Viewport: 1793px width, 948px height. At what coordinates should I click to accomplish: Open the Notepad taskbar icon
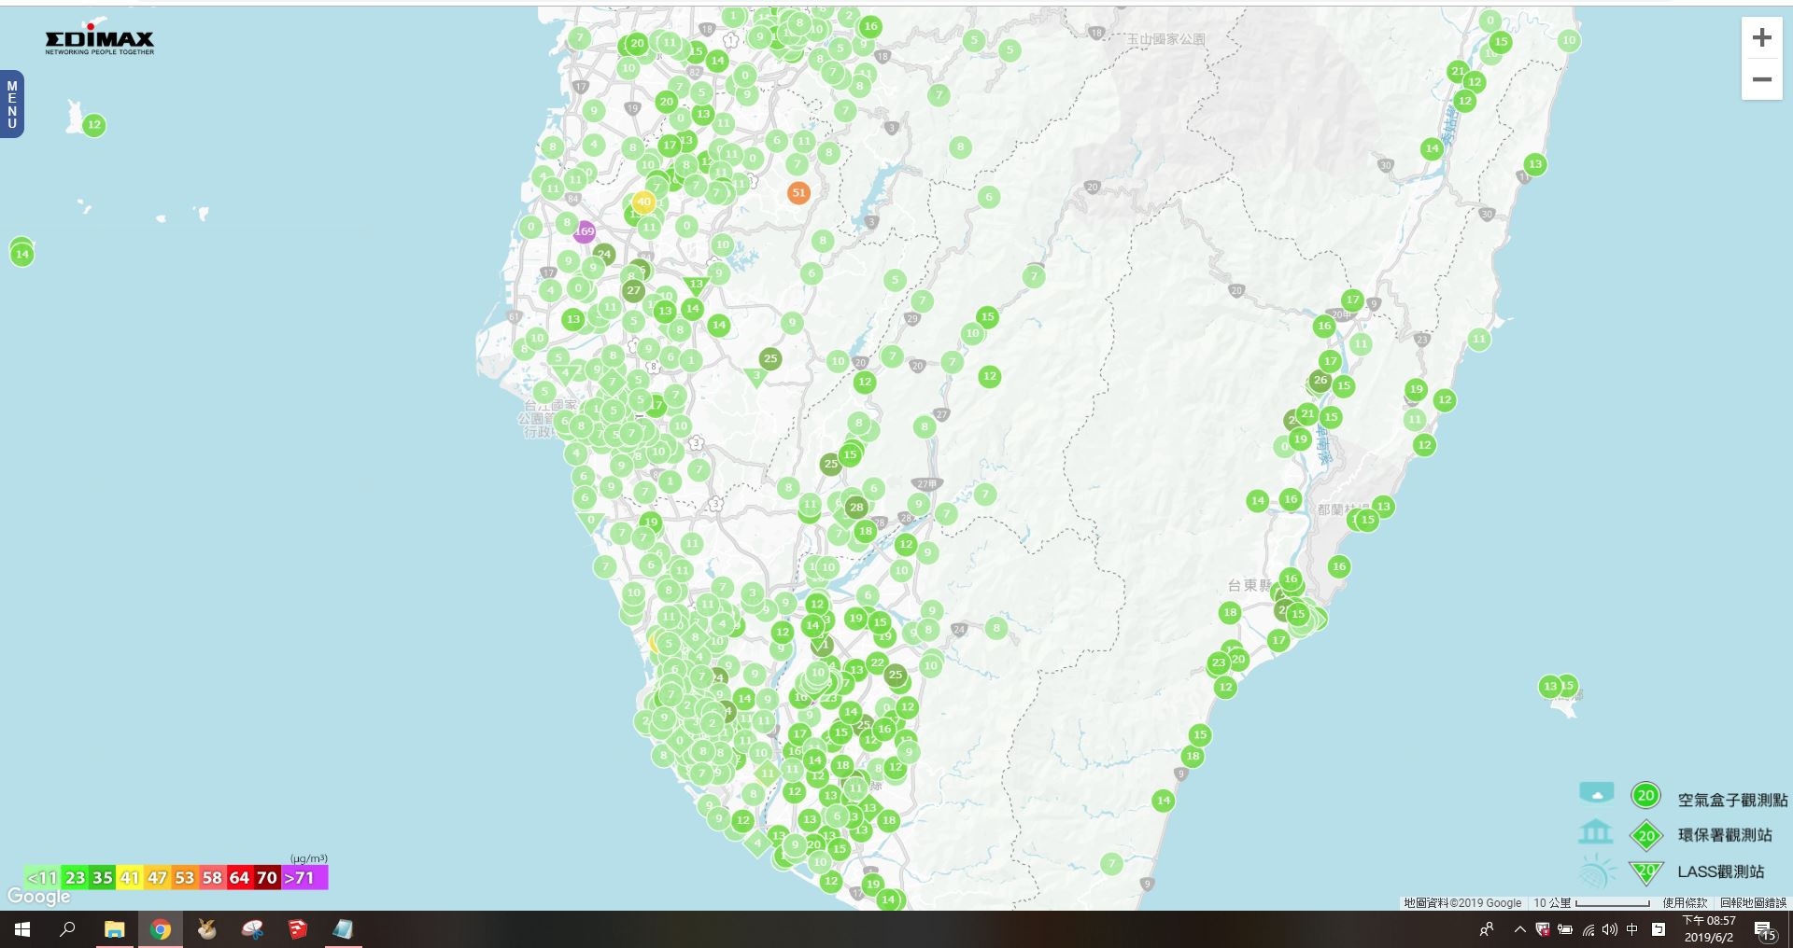(x=344, y=929)
